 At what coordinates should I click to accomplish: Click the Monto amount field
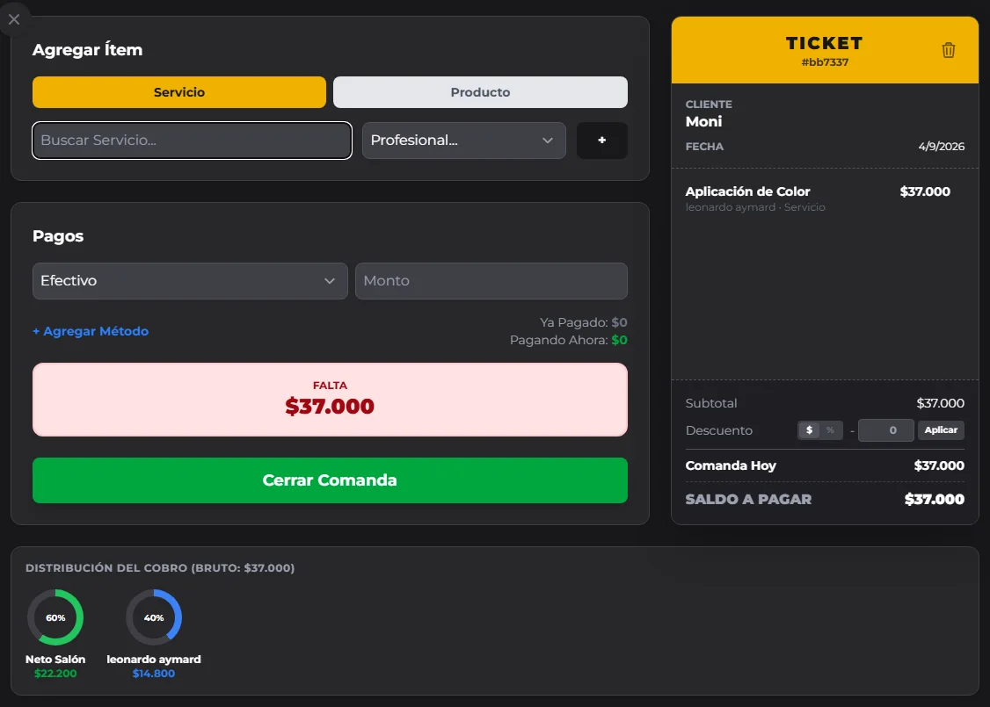pyautogui.click(x=491, y=281)
